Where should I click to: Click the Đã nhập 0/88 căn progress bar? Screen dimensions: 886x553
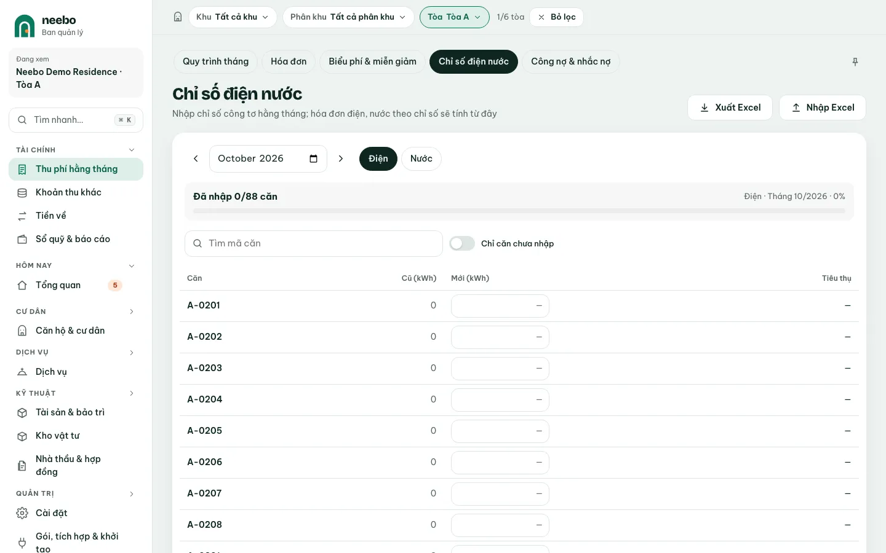pyautogui.click(x=519, y=211)
